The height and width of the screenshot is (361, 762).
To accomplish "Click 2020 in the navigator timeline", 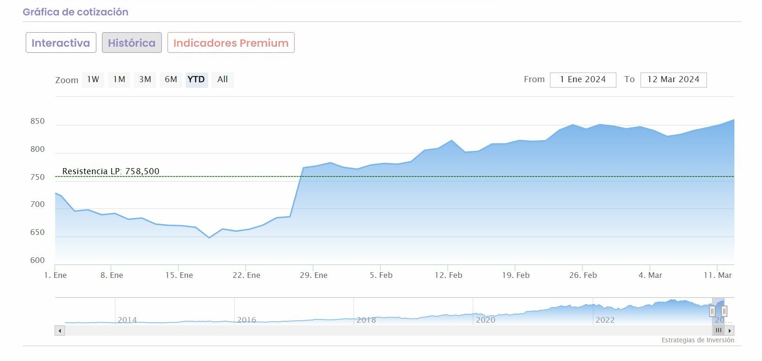I will [486, 320].
